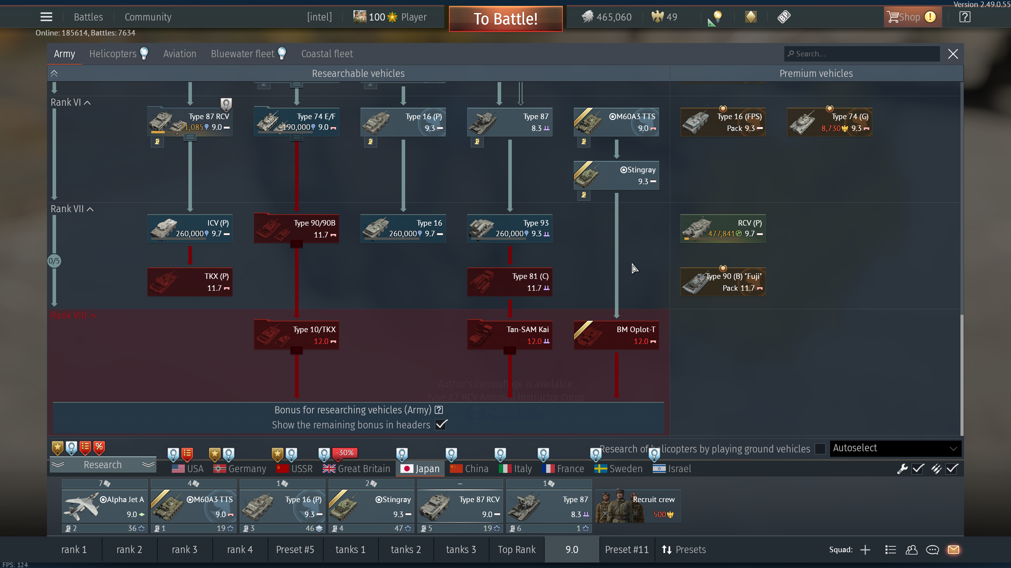Open the contacts people icon

[911, 549]
